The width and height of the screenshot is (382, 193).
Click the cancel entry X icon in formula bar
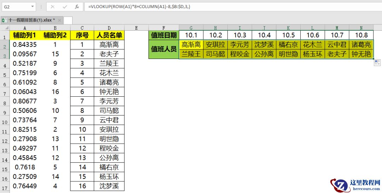tap(53, 7)
